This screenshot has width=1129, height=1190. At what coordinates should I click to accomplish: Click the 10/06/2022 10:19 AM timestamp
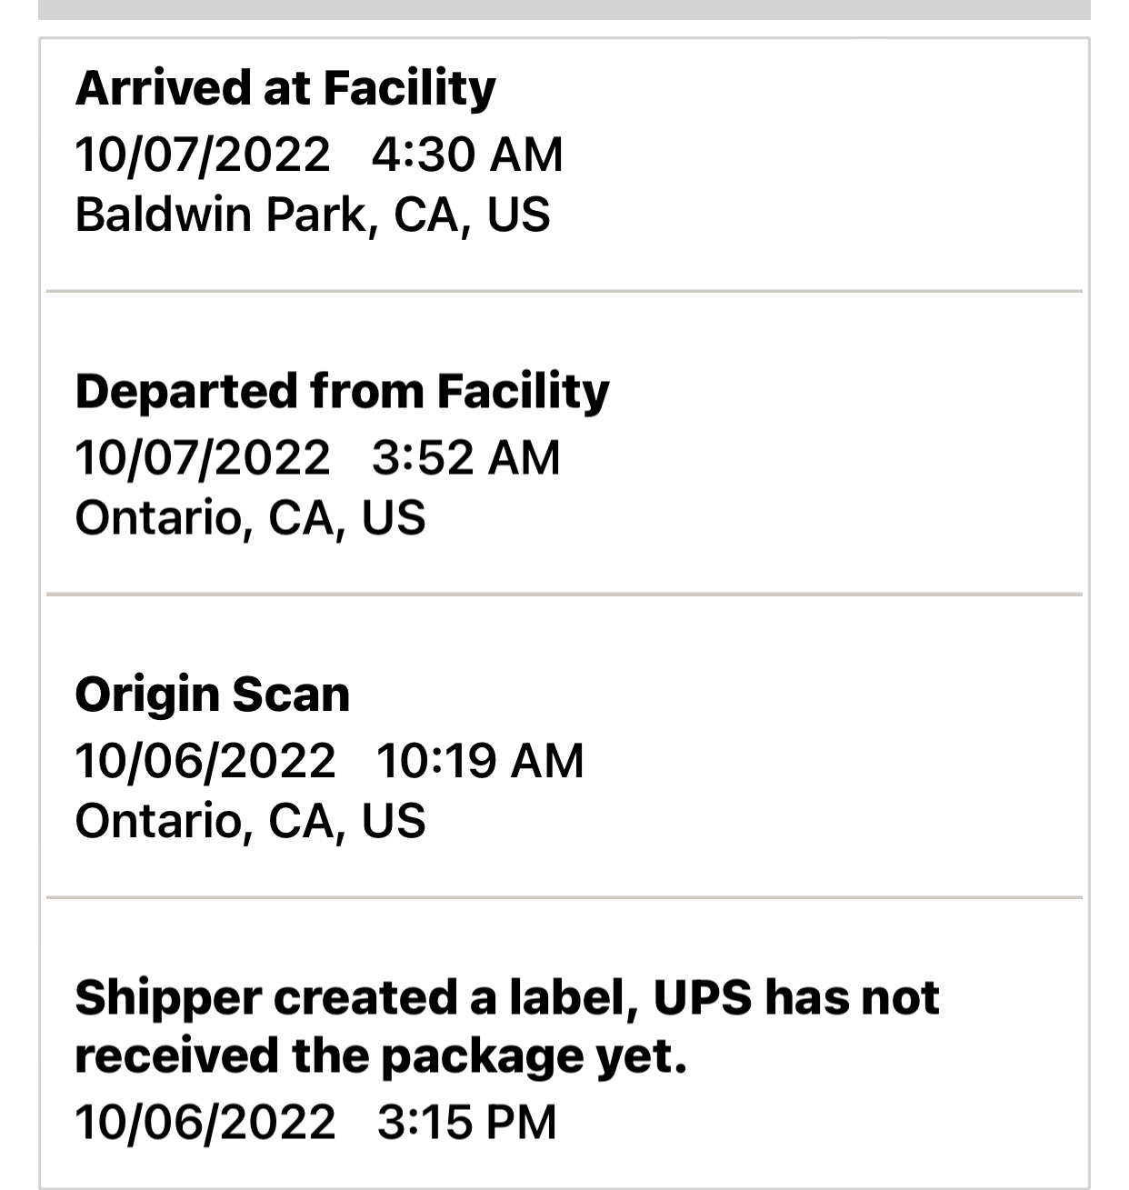click(329, 760)
